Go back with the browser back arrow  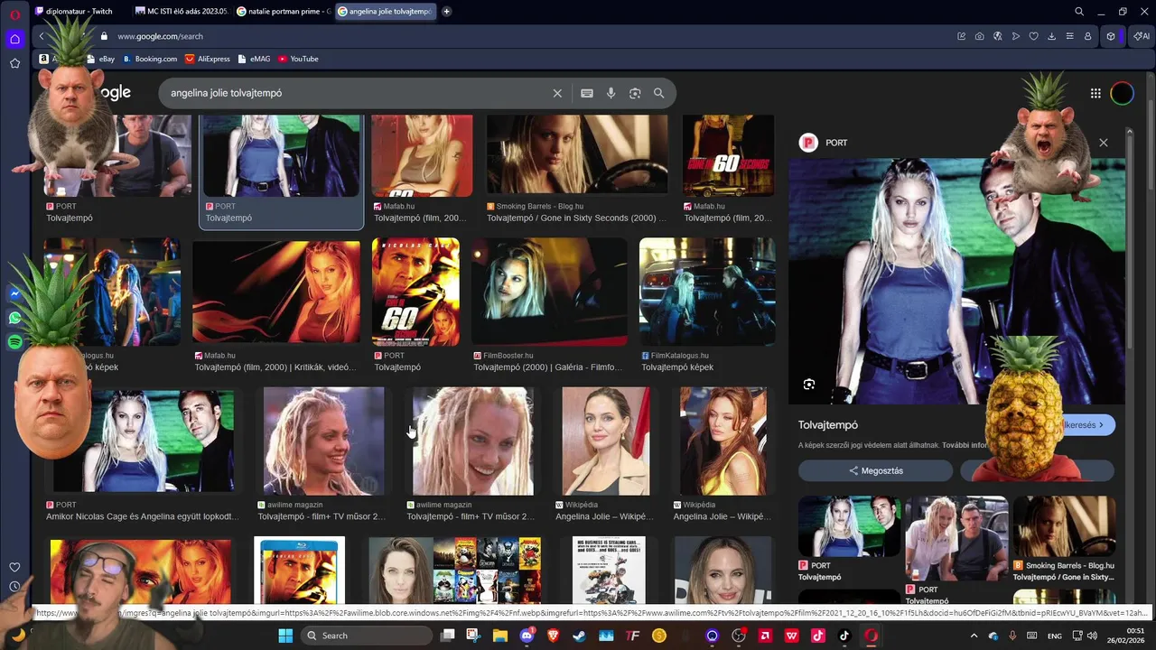tap(42, 36)
